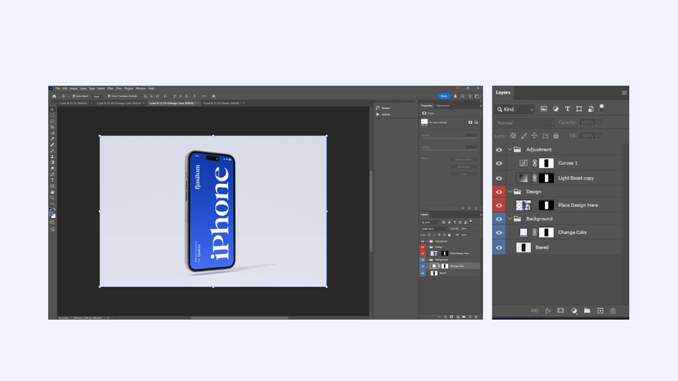Viewport: 678px width, 381px height.
Task: Open the File menu
Action: [57, 88]
